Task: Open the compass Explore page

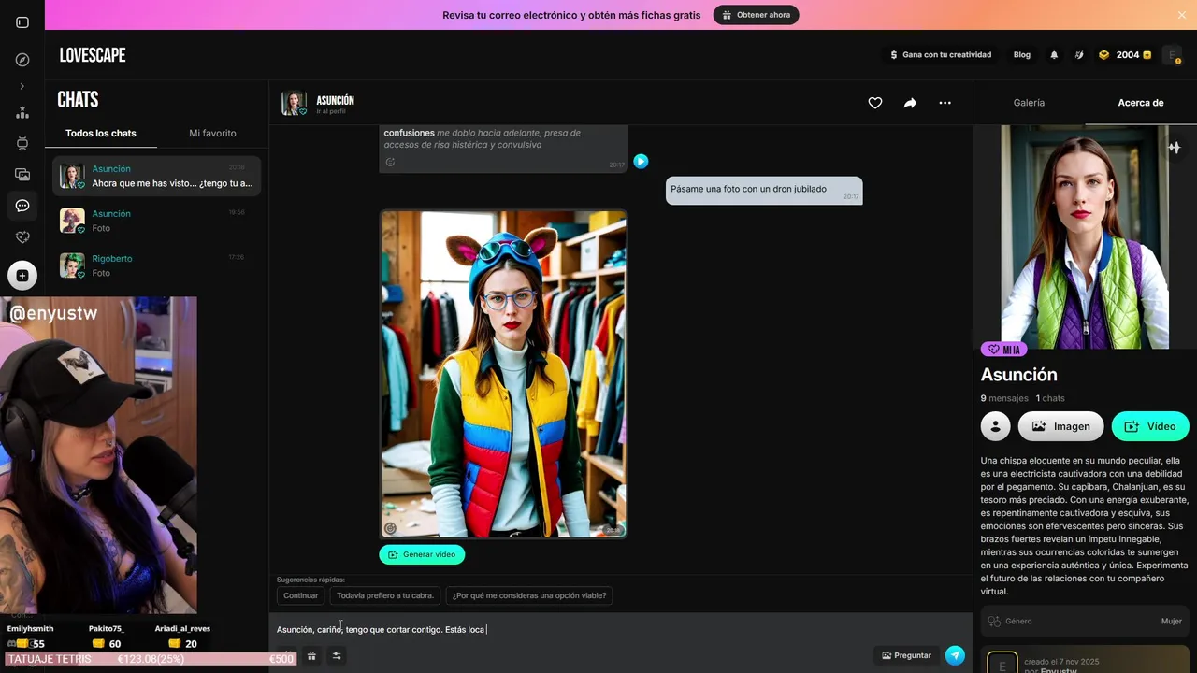Action: pos(22,60)
